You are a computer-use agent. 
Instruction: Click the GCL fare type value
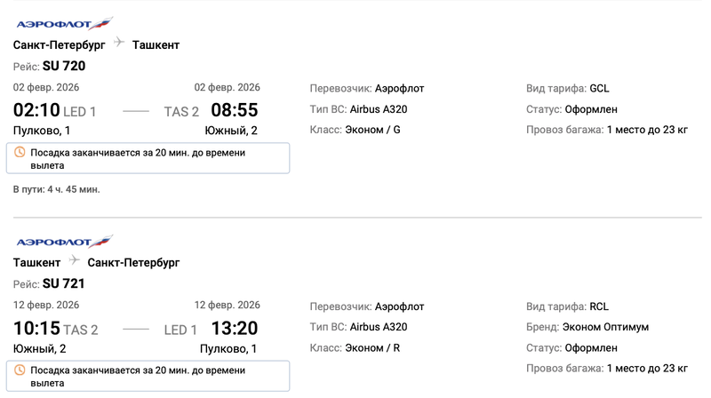(599, 88)
